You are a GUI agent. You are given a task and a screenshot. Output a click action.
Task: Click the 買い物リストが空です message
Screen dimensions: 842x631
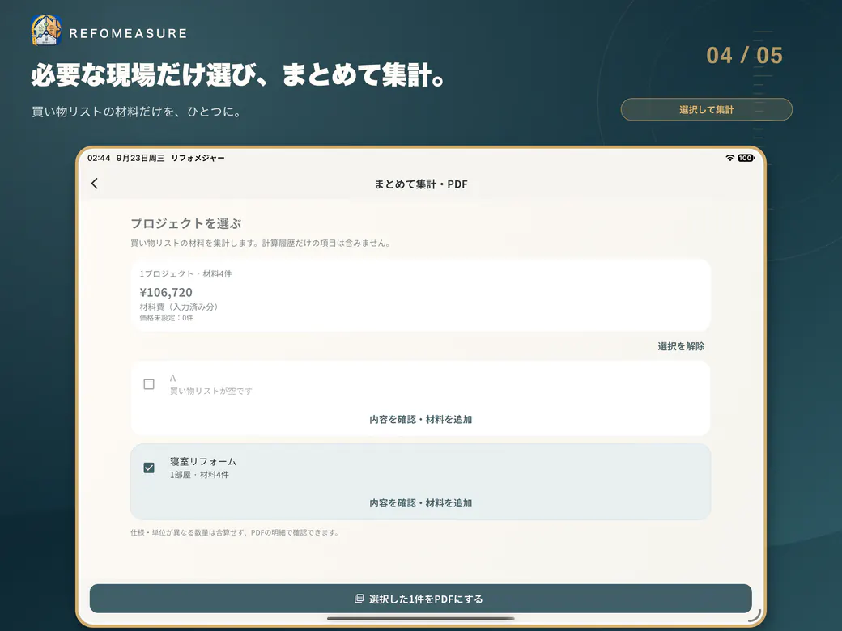[x=211, y=392]
